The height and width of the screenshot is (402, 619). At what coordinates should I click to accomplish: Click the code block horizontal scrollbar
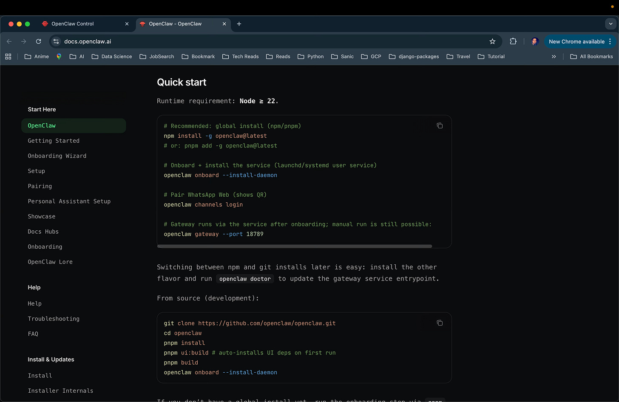[295, 246]
